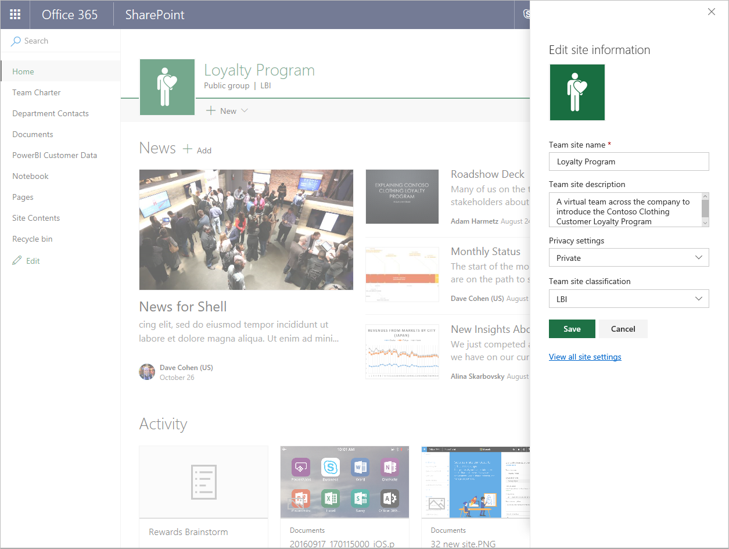This screenshot has width=729, height=549.
Task: Click the SharePoint search magnifier icon
Action: coord(16,41)
